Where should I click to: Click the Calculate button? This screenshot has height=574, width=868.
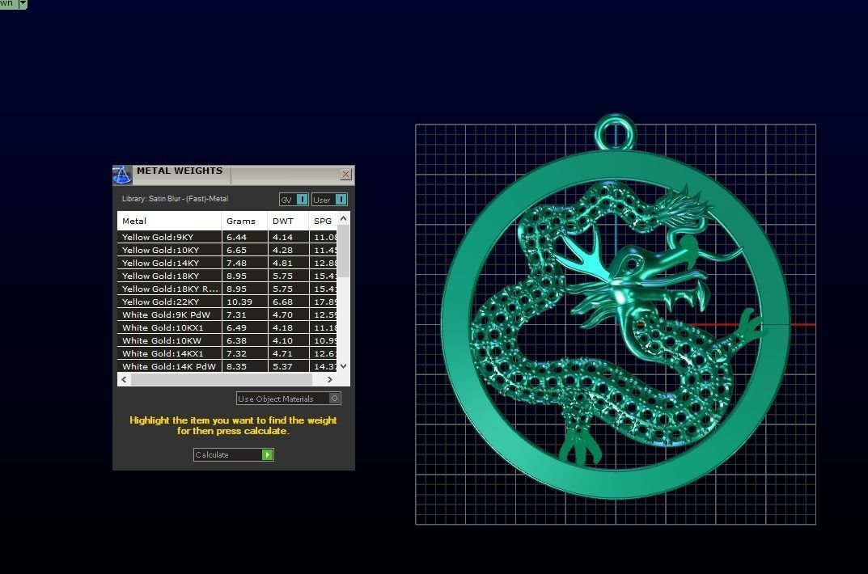pyautogui.click(x=234, y=454)
